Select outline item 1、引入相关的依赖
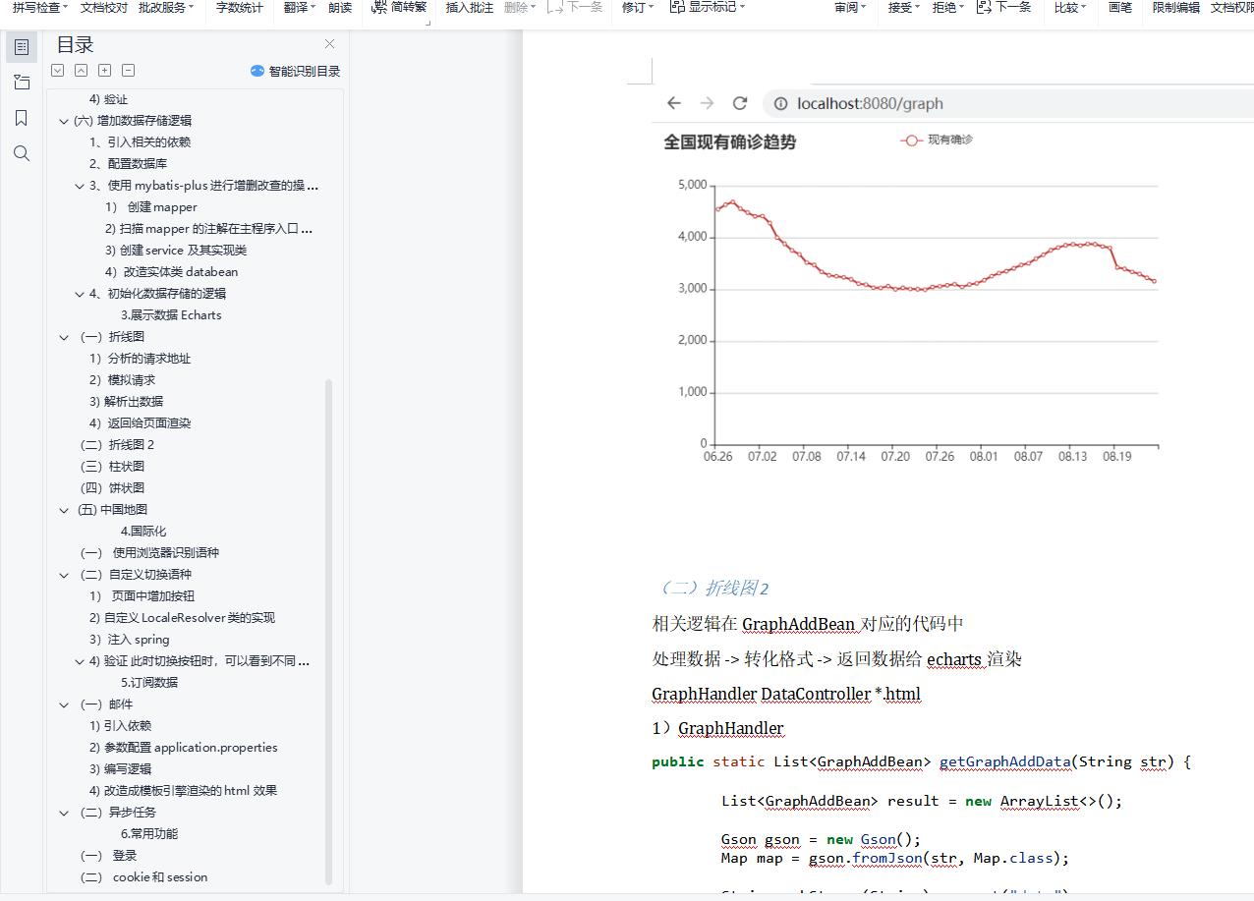The image size is (1254, 901). click(x=140, y=142)
